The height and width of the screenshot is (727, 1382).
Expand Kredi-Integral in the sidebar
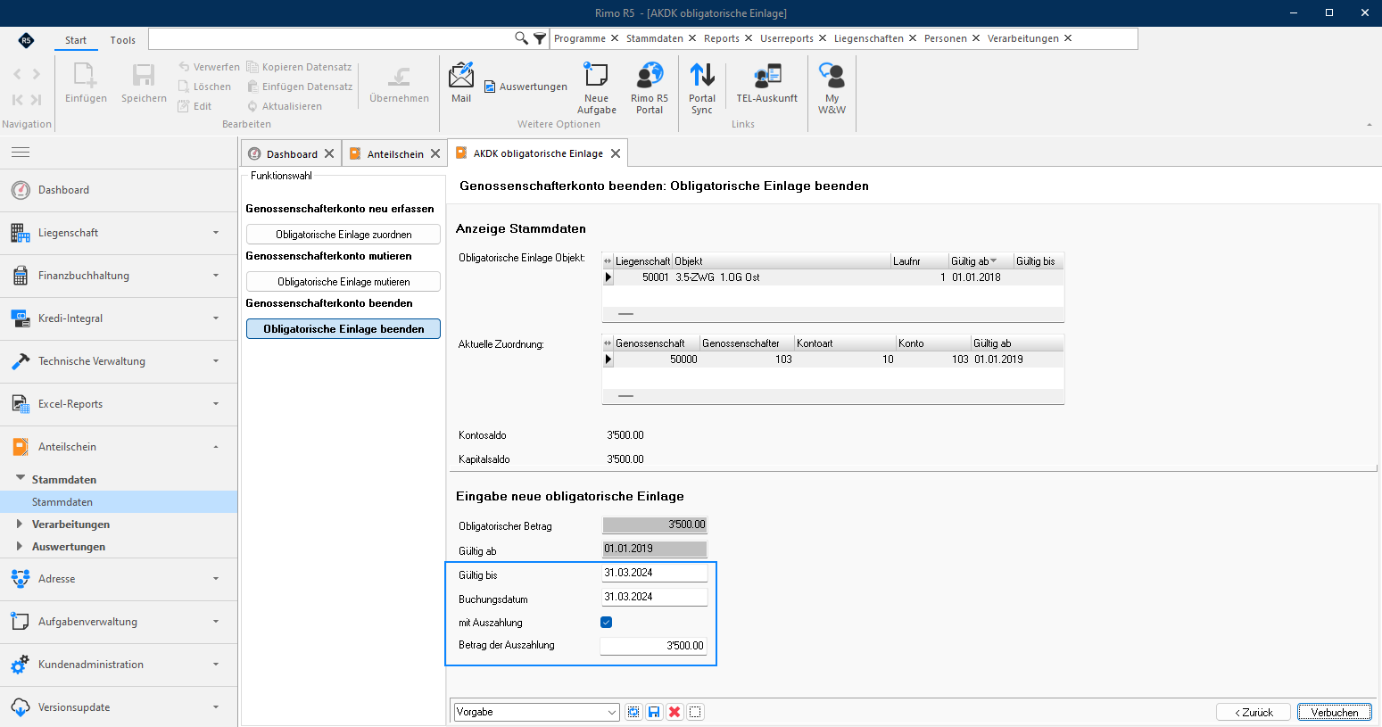pyautogui.click(x=119, y=318)
